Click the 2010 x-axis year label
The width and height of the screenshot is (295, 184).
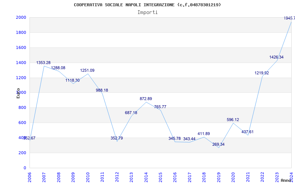pyautogui.click(x=88, y=177)
